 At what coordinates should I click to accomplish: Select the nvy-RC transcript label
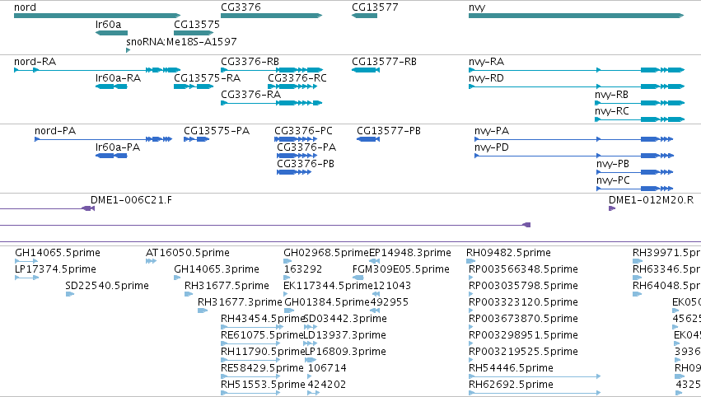tap(611, 111)
